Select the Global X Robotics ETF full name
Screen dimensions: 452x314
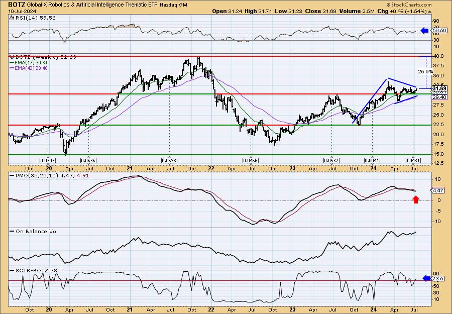[92, 5]
